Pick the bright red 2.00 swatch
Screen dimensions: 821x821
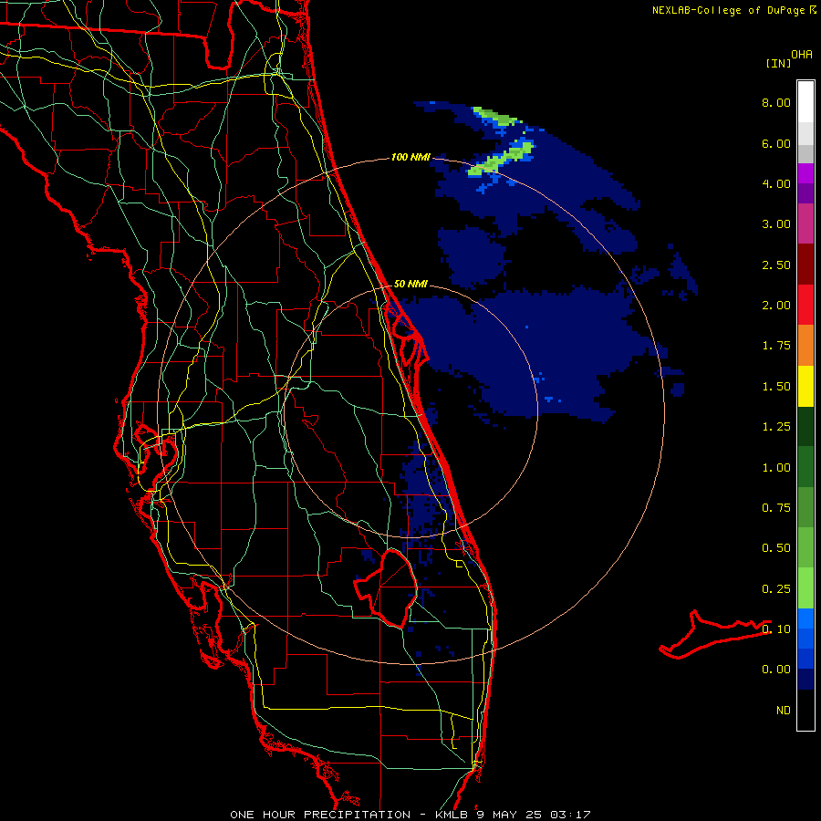[805, 305]
